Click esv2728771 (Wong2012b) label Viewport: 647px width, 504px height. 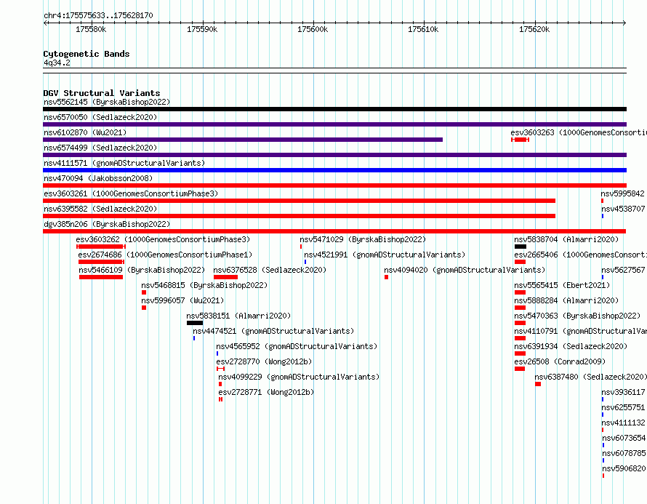tap(266, 392)
